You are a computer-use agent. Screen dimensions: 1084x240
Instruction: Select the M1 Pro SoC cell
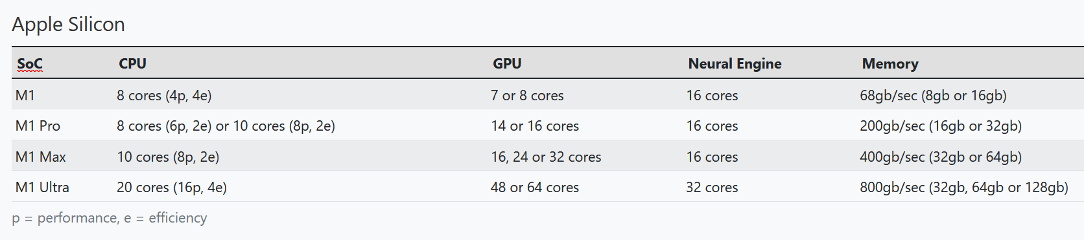38,126
